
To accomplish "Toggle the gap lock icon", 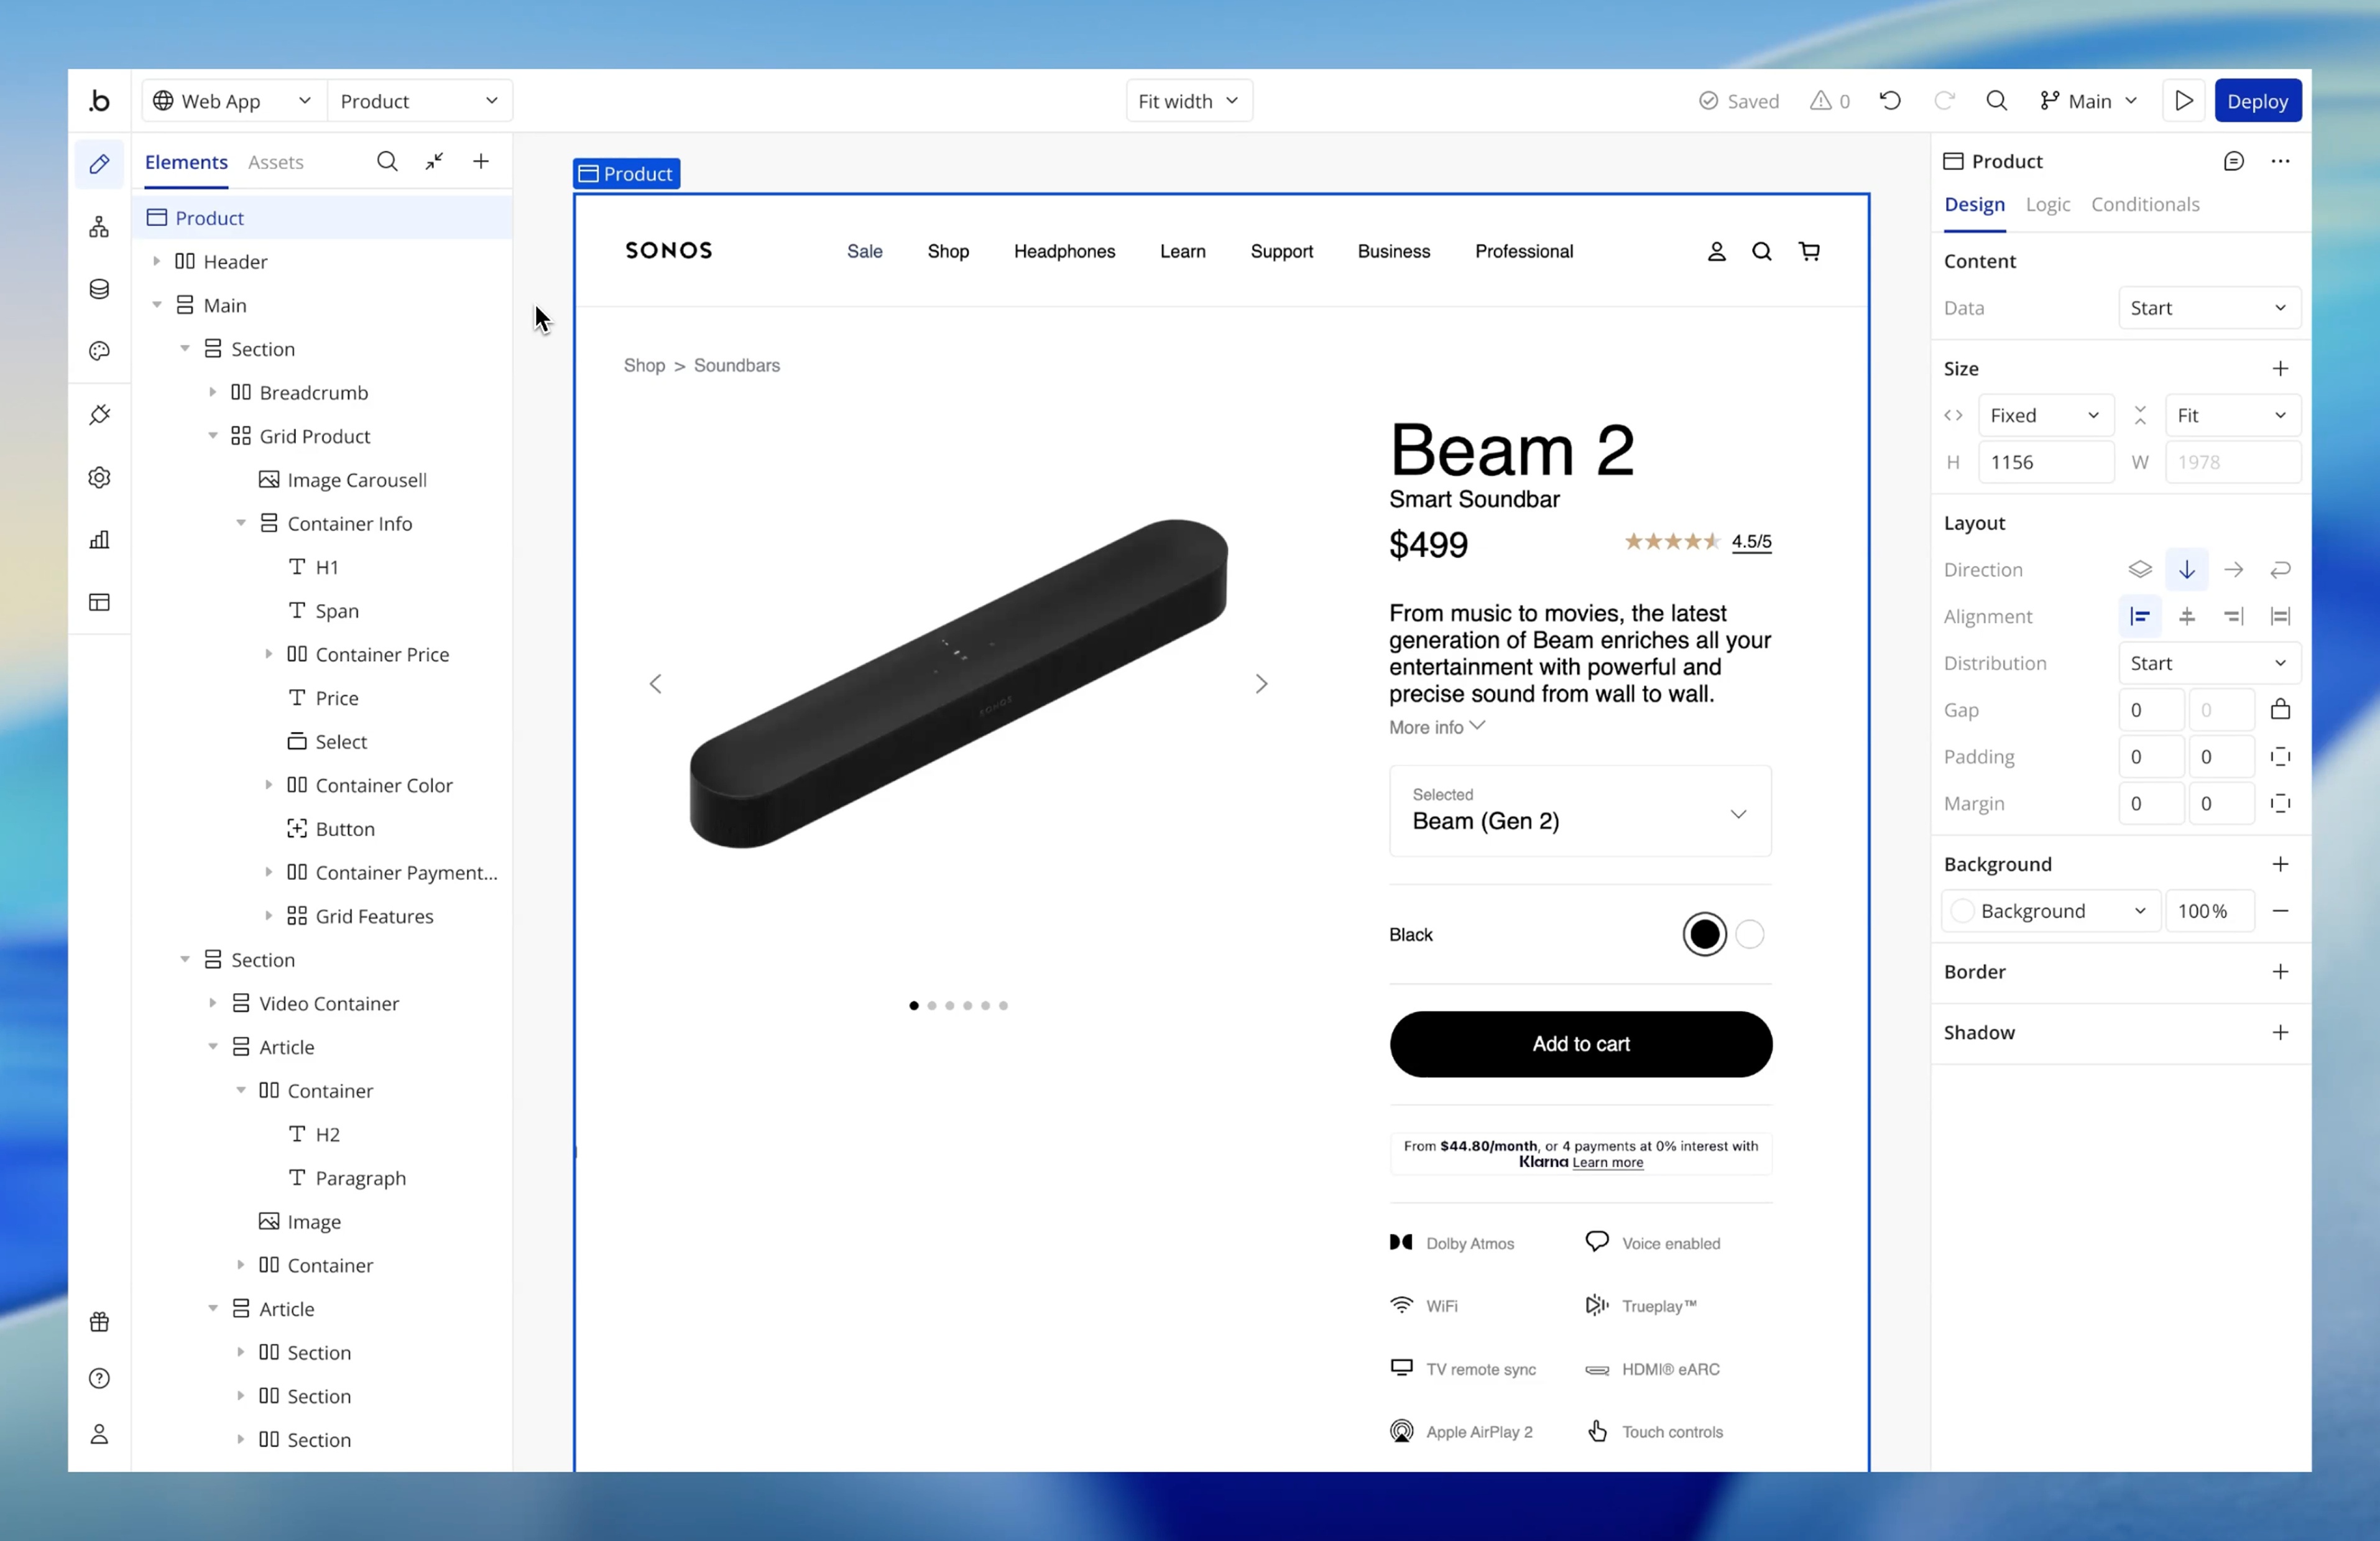I will tap(2280, 709).
